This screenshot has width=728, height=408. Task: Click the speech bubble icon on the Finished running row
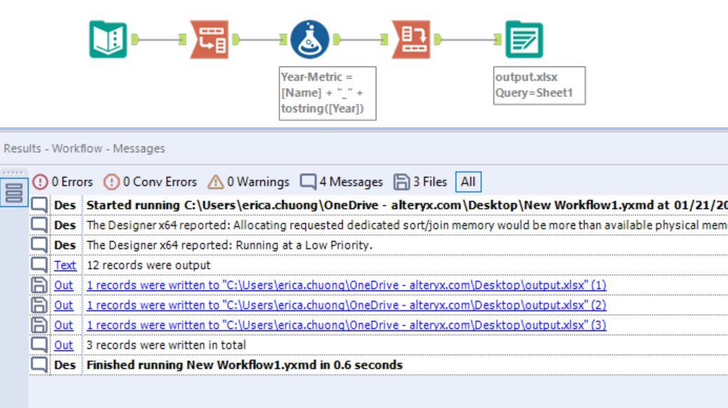[x=39, y=365]
